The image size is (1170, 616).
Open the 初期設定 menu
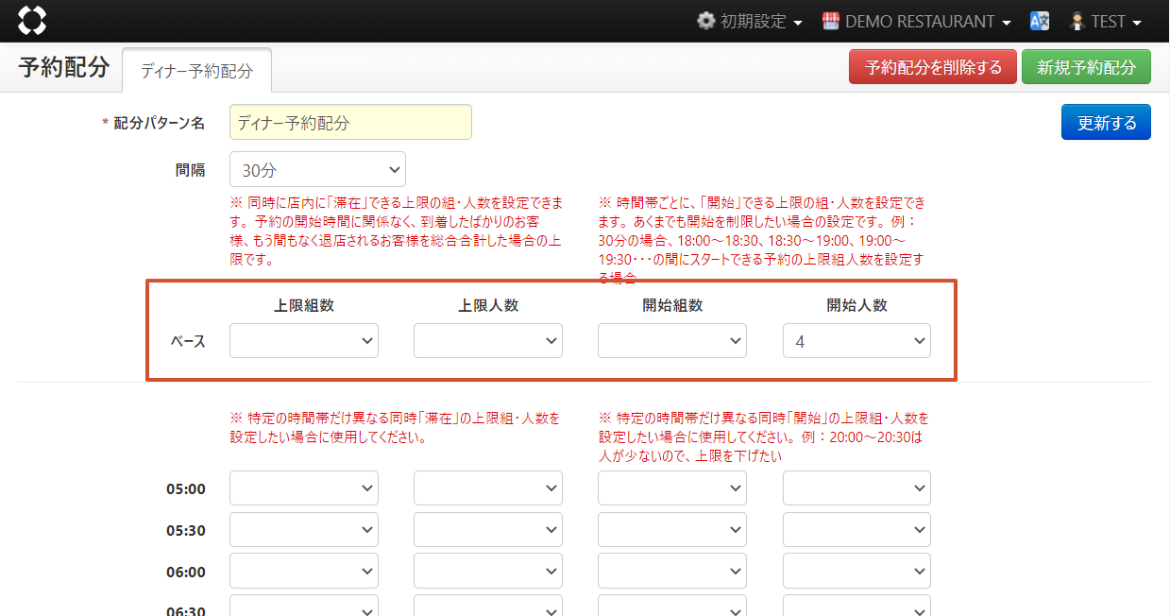tap(750, 21)
